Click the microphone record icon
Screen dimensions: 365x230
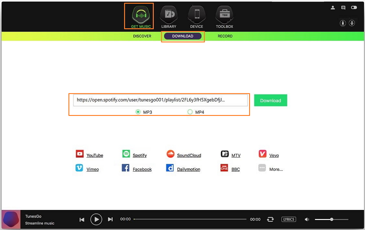pyautogui.click(x=352, y=23)
